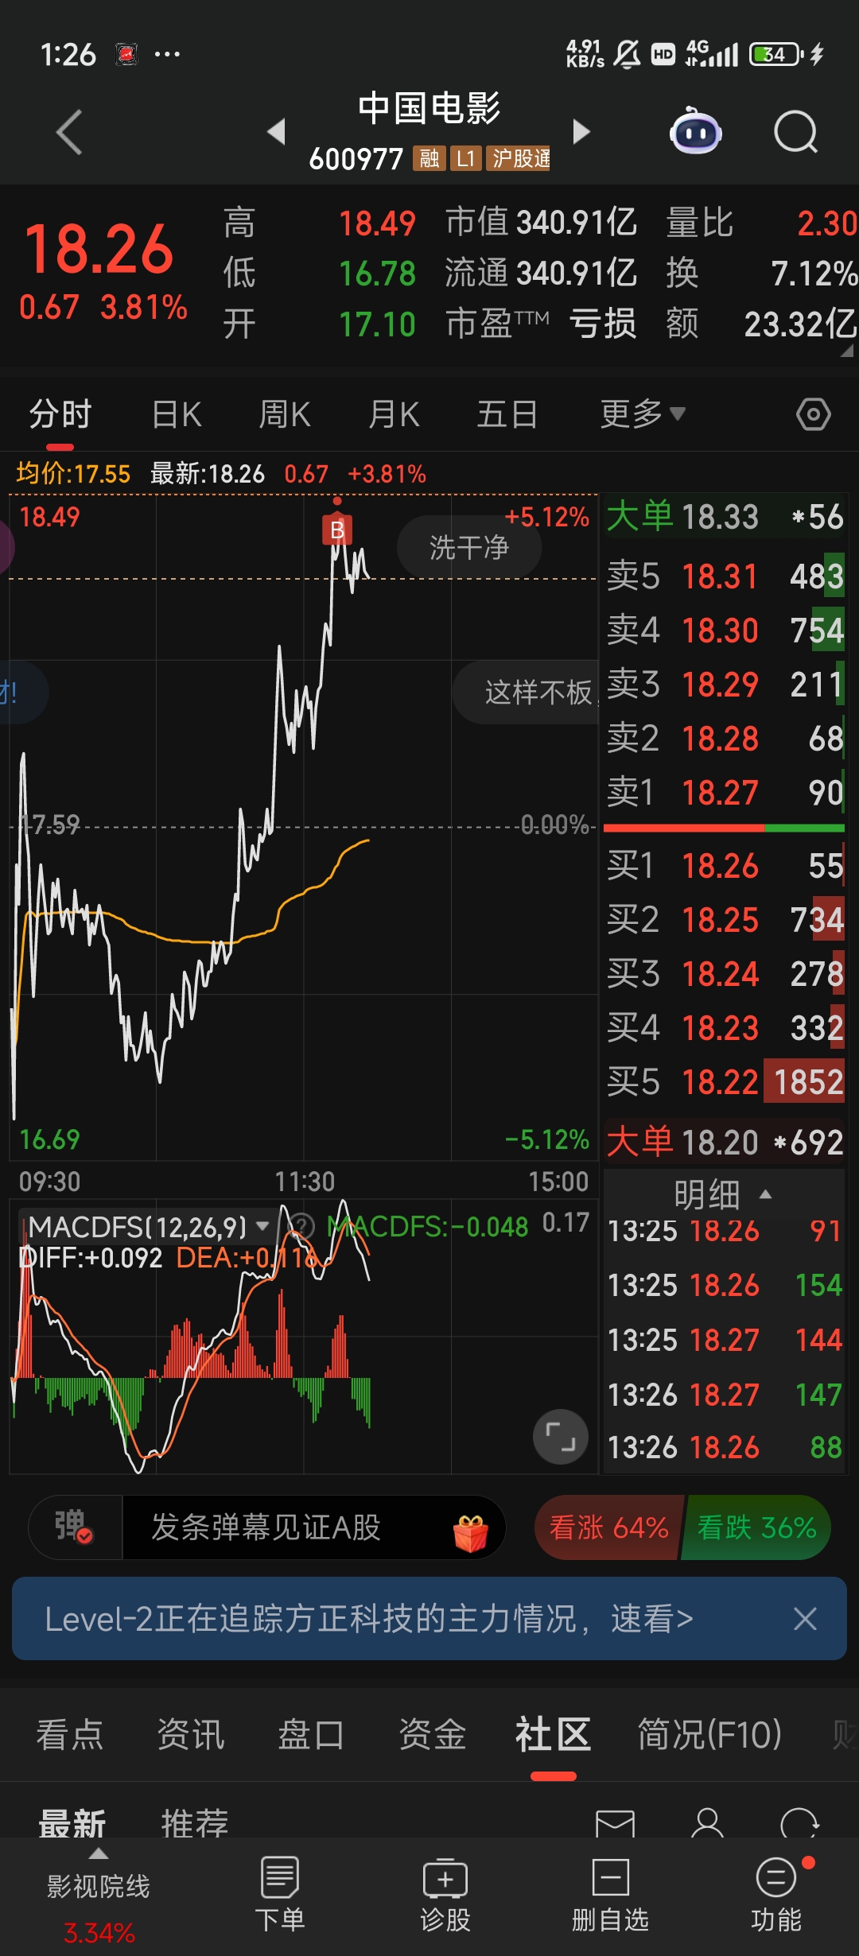The height and width of the screenshot is (1956, 859).
Task: Tap 这样不板 danmaku bubble
Action: click(526, 692)
